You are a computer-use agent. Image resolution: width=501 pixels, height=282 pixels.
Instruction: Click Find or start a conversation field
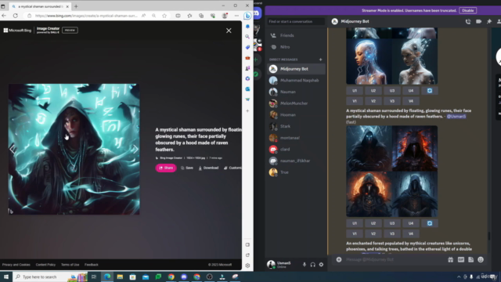coord(296,21)
